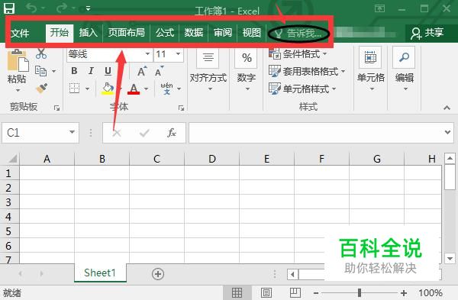Open 单元格样式 cell styles
The image size is (458, 300).
(x=302, y=89)
